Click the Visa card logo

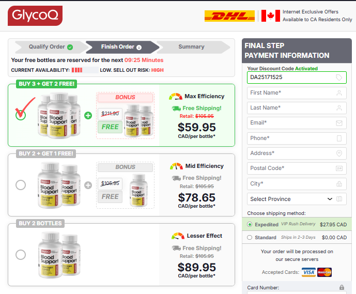[308, 272]
